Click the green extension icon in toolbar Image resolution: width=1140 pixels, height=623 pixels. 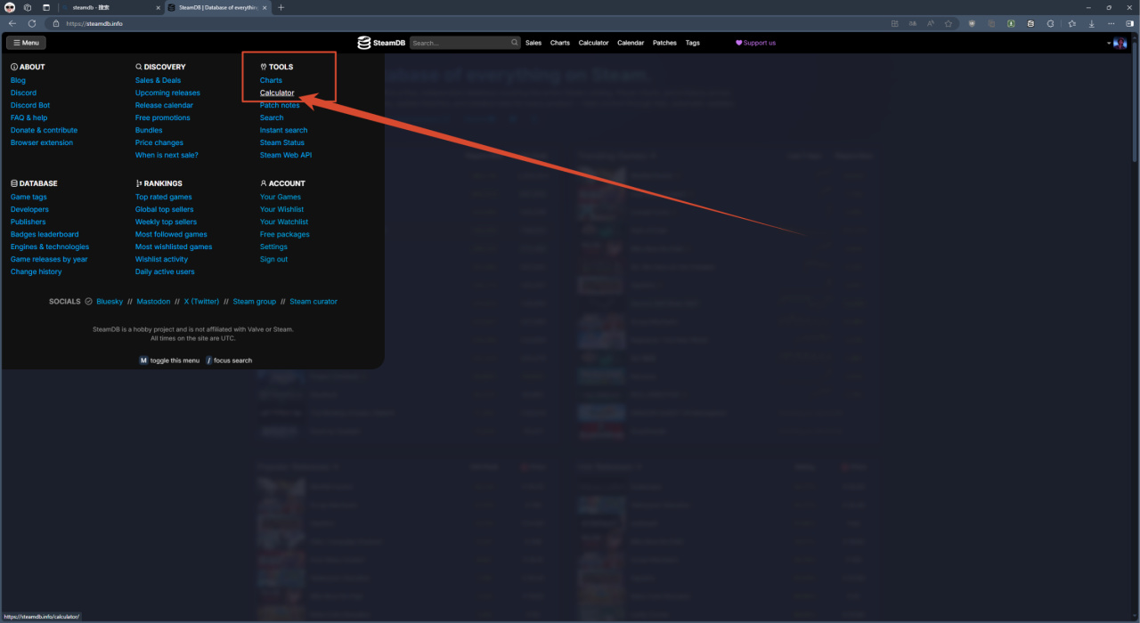point(1011,23)
